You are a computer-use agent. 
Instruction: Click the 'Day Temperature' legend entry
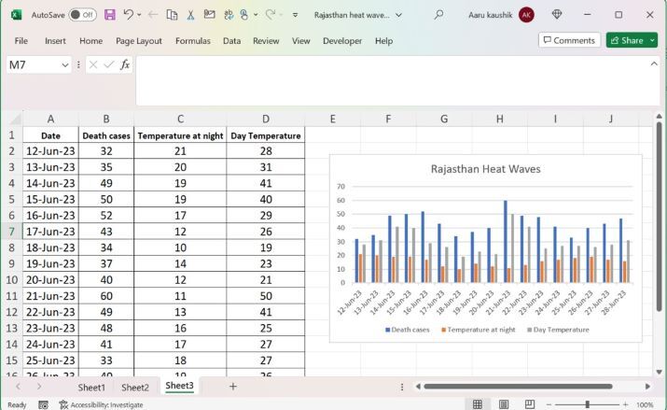tap(558, 330)
